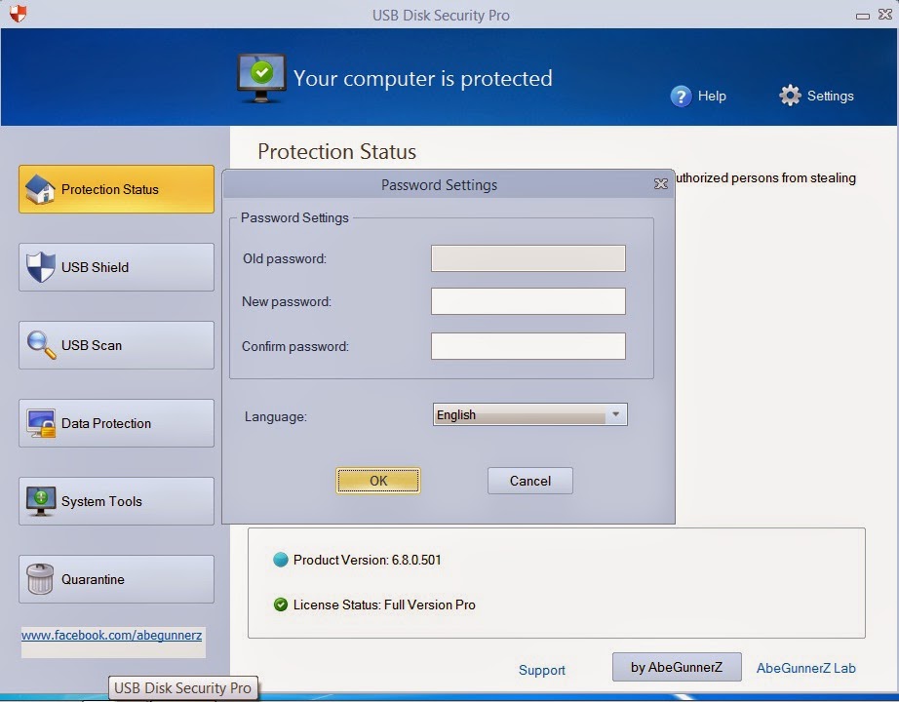
Task: Click the green License Status check icon
Action: [x=281, y=604]
